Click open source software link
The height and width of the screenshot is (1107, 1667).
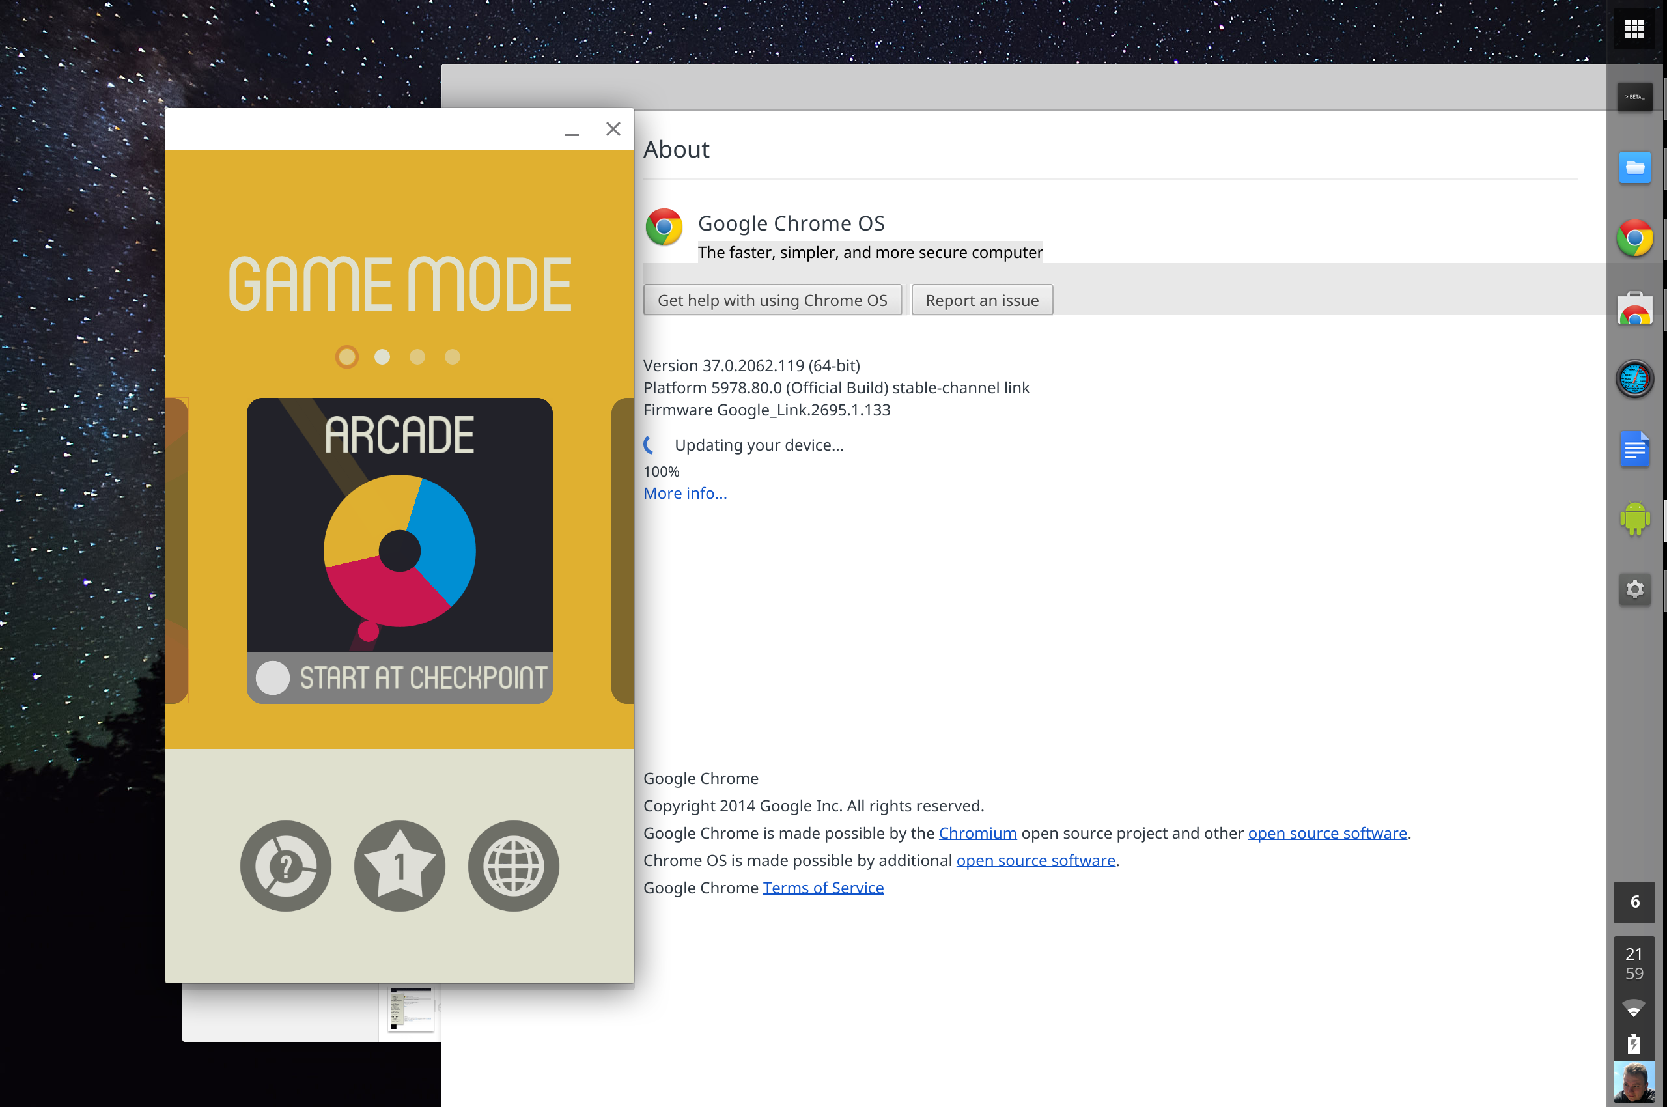(1328, 833)
